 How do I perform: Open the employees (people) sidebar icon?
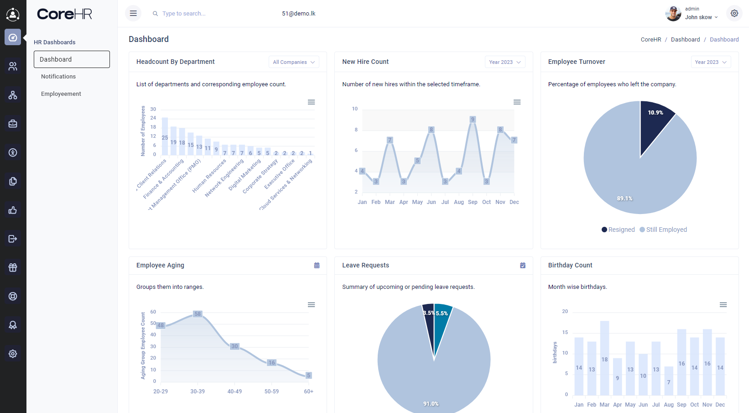[13, 66]
